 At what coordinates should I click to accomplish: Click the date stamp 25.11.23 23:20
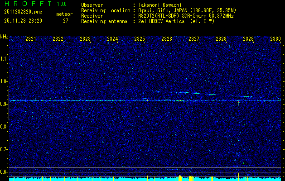pos(23,21)
